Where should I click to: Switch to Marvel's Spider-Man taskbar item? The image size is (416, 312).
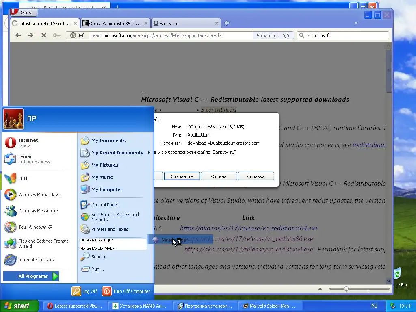pos(270,306)
